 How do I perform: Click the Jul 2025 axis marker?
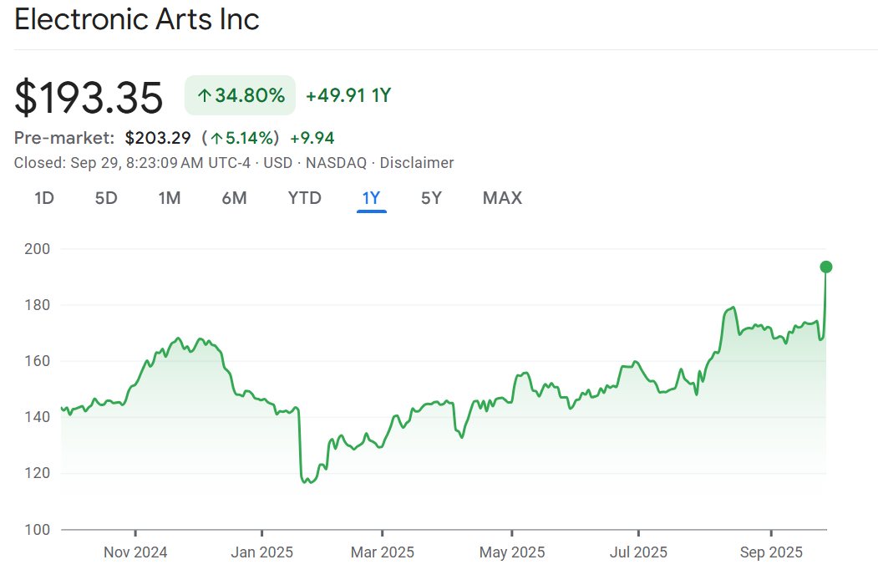click(x=638, y=552)
